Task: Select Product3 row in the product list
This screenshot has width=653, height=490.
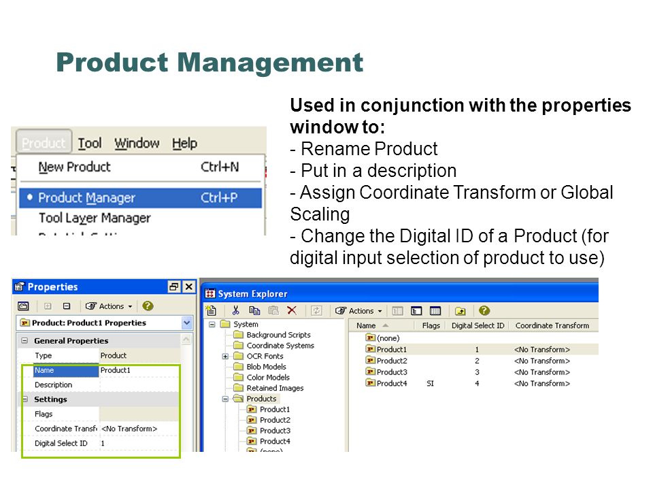Action: (473, 372)
